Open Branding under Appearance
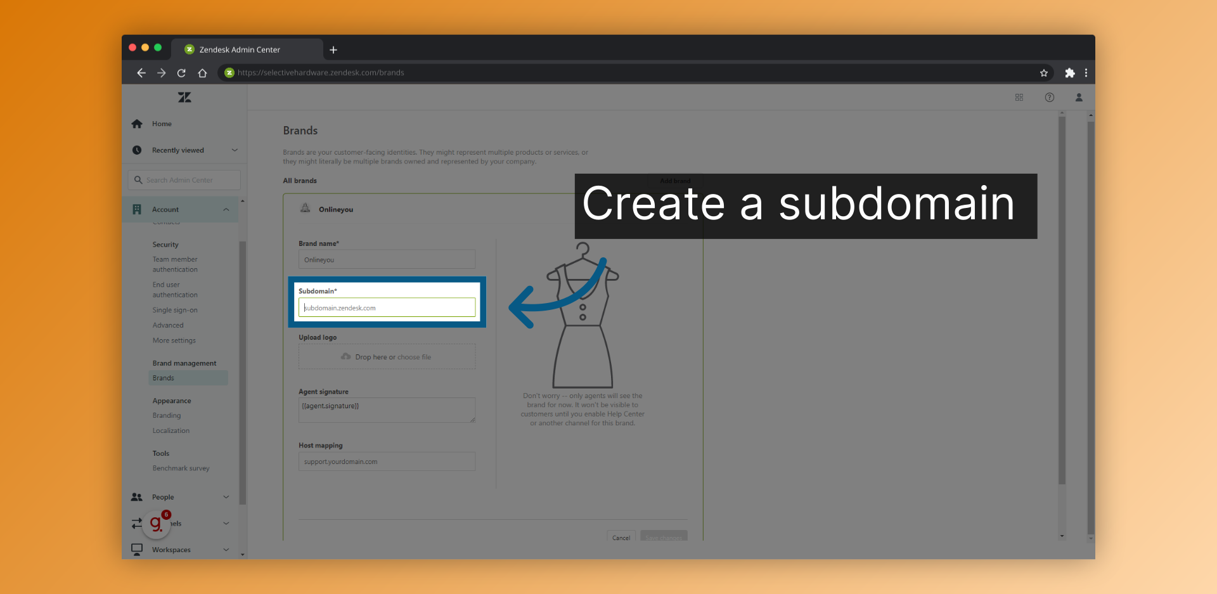This screenshot has width=1217, height=594. pyautogui.click(x=167, y=415)
